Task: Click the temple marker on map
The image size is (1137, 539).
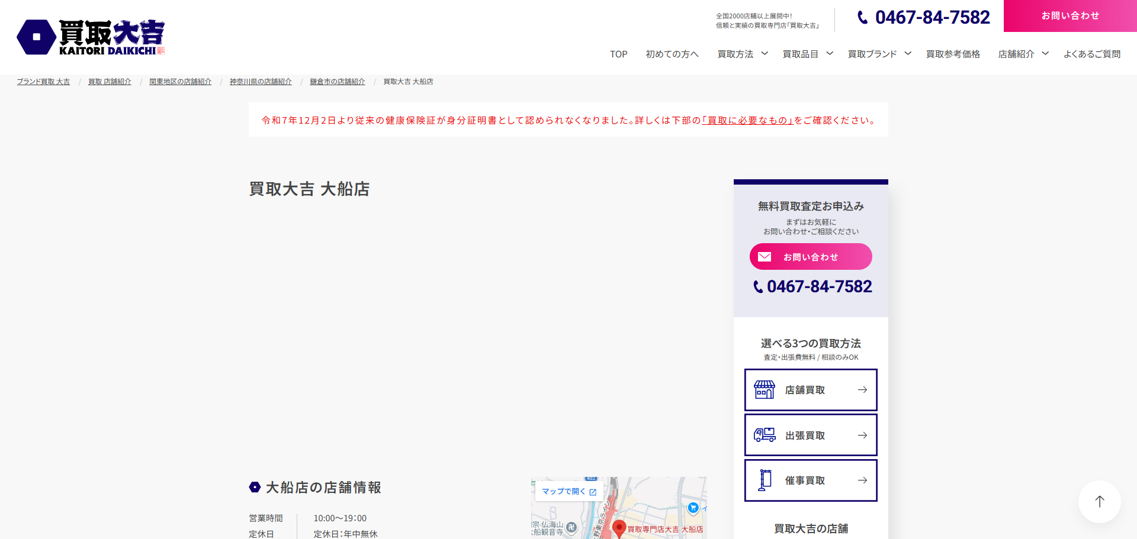Action: [x=571, y=527]
